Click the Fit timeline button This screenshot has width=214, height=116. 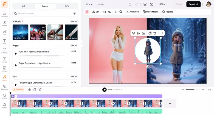point(210,89)
